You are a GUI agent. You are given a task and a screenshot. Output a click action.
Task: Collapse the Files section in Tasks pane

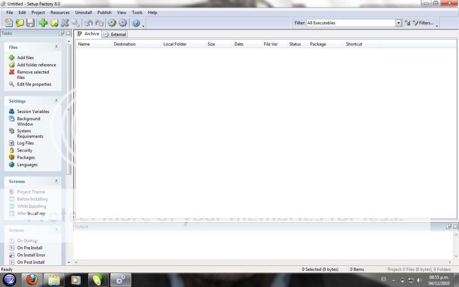tap(56, 47)
